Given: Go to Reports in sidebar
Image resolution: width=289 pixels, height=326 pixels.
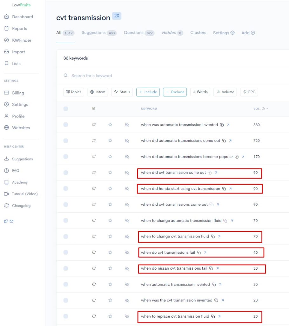Looking at the screenshot, I should (16, 28).
